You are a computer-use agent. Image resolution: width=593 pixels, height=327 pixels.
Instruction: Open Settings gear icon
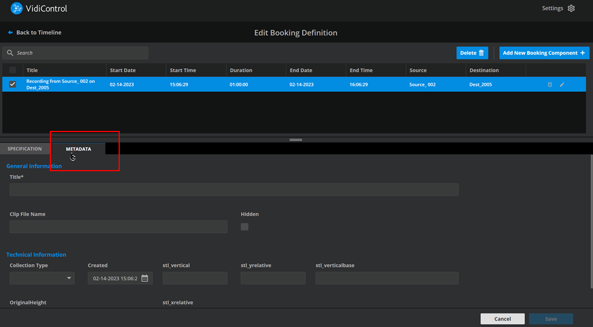point(571,8)
